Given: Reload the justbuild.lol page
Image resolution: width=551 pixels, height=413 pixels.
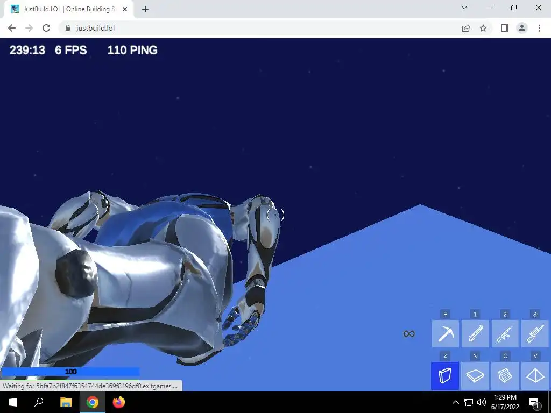Looking at the screenshot, I should click(x=46, y=28).
